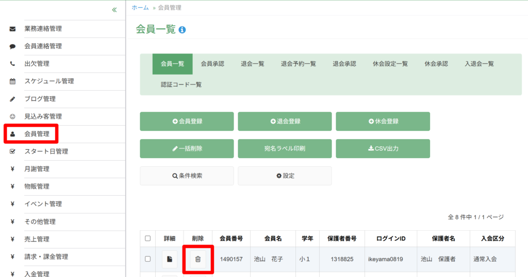Open 会員管理 in the sidebar

pos(37,134)
